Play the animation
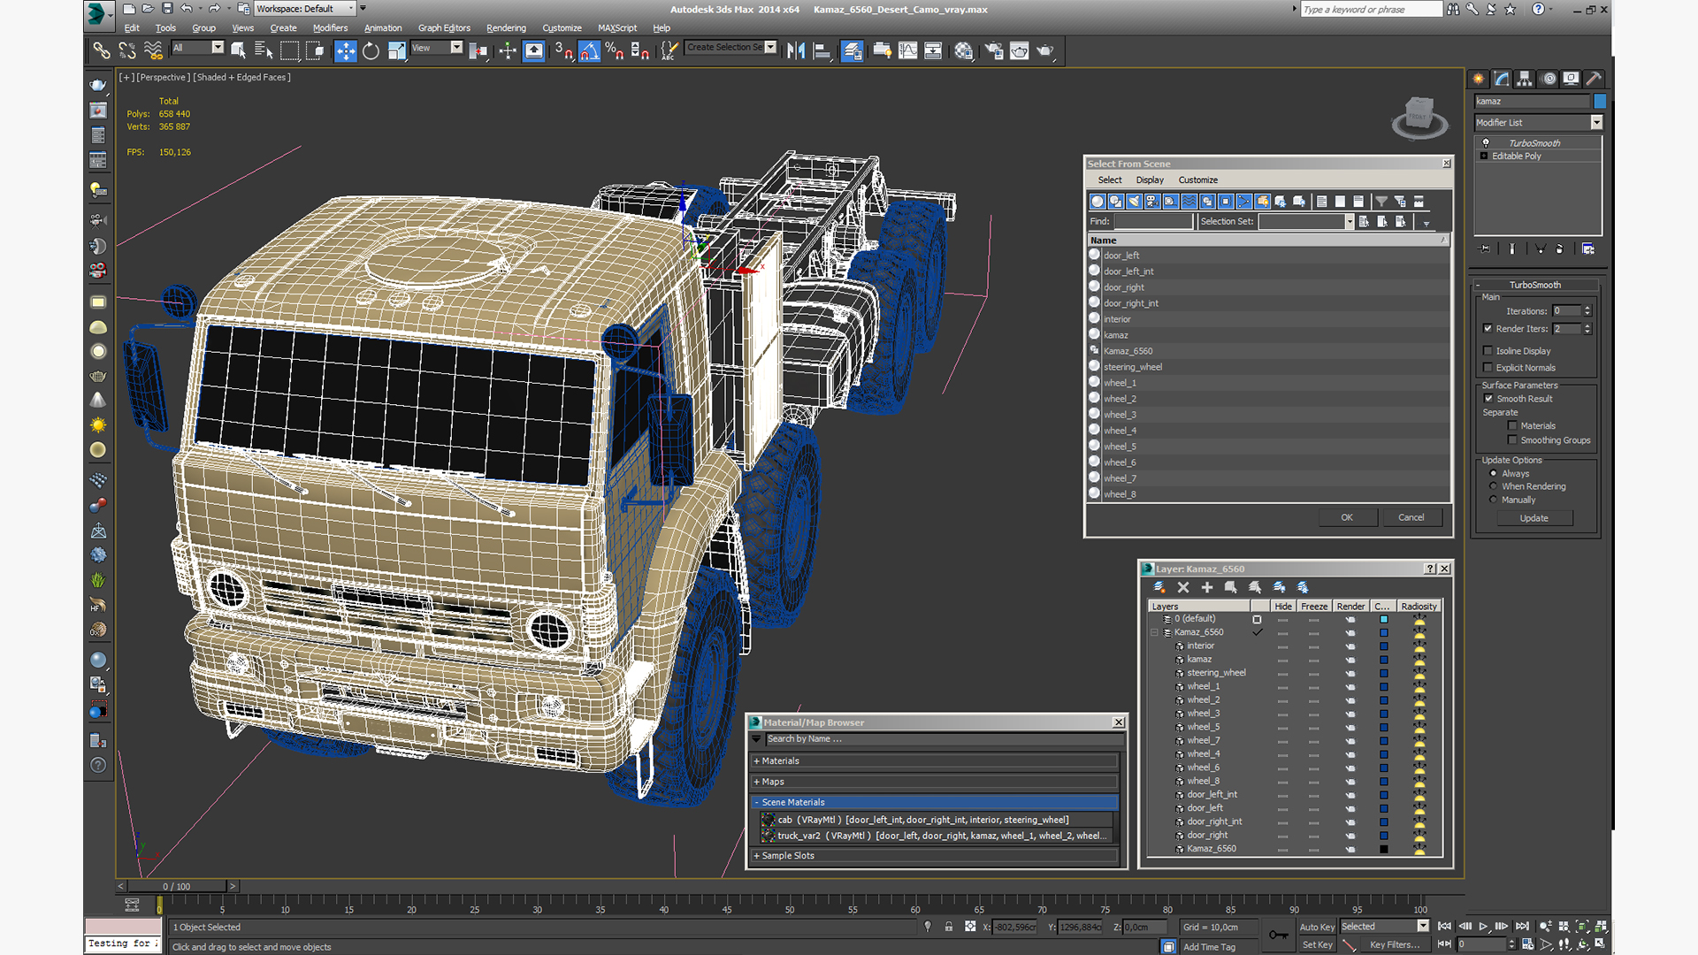Image resolution: width=1698 pixels, height=955 pixels. point(1483,926)
